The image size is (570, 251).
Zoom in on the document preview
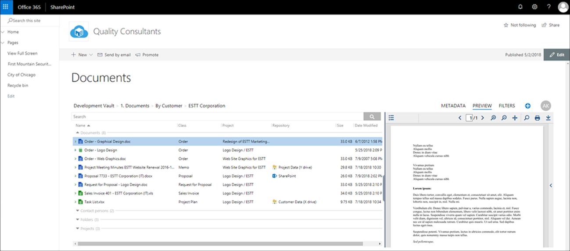493,118
